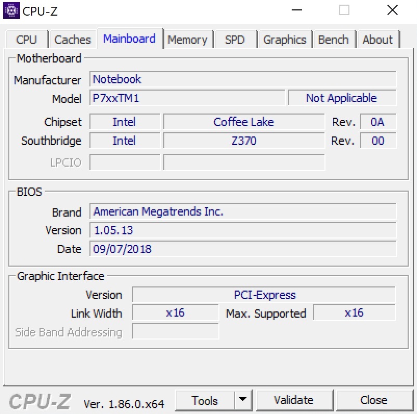The height and width of the screenshot is (414, 417).
Task: Select the Mainboard tab
Action: tap(129, 39)
